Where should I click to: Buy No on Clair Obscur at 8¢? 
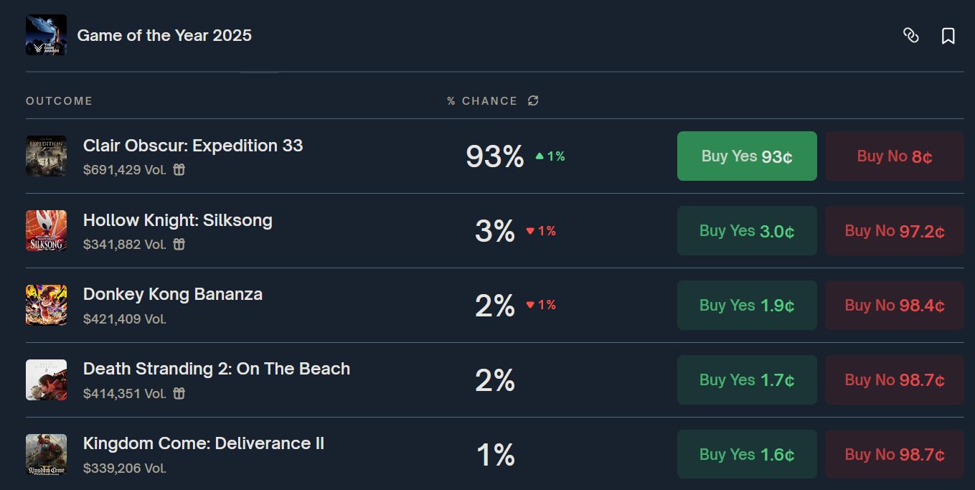point(894,156)
